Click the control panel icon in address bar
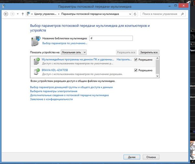The width and height of the screenshot is (195, 164). (29, 14)
